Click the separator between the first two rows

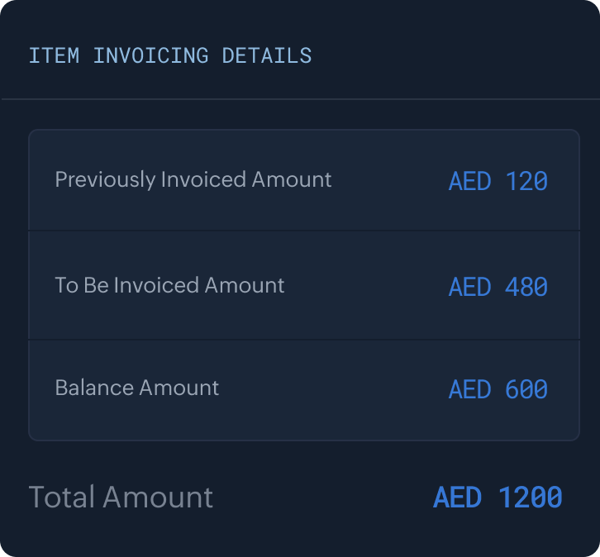(303, 231)
